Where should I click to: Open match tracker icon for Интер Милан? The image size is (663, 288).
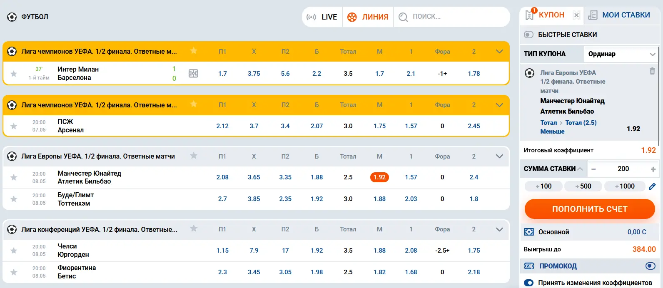coord(193,74)
